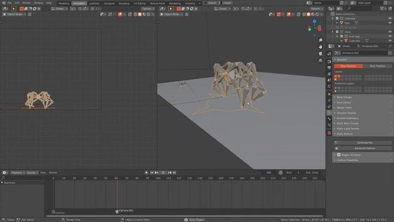Viewport: 394px width, 222px height.
Task: Expand the Motion Paths panel
Action: tap(344, 108)
